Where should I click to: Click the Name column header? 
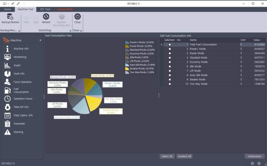(x=193, y=40)
